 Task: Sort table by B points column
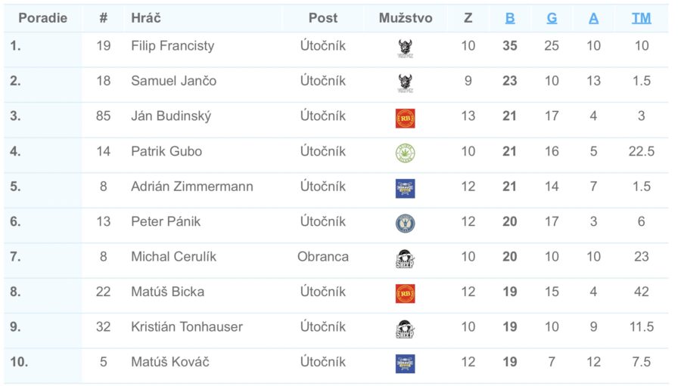point(510,18)
